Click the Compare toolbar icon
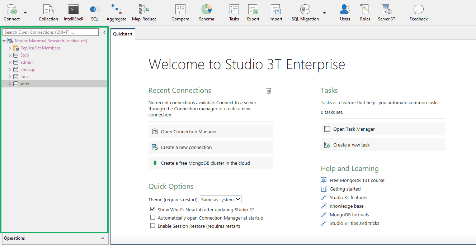 tap(180, 13)
